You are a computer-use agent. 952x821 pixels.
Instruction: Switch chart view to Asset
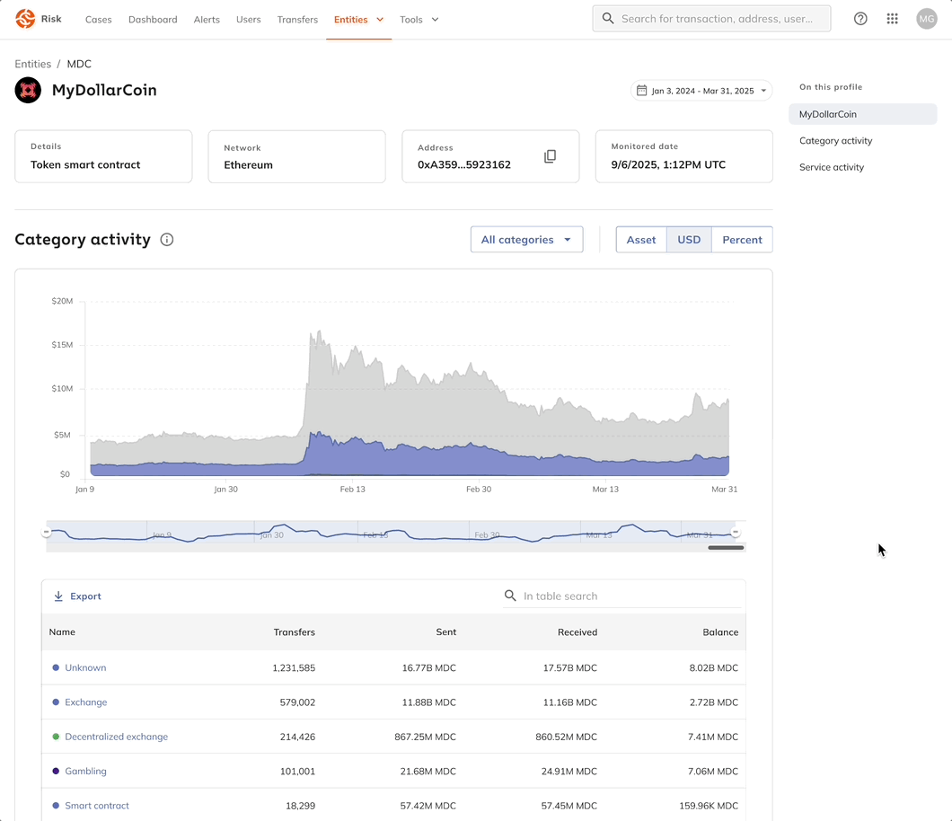click(640, 240)
